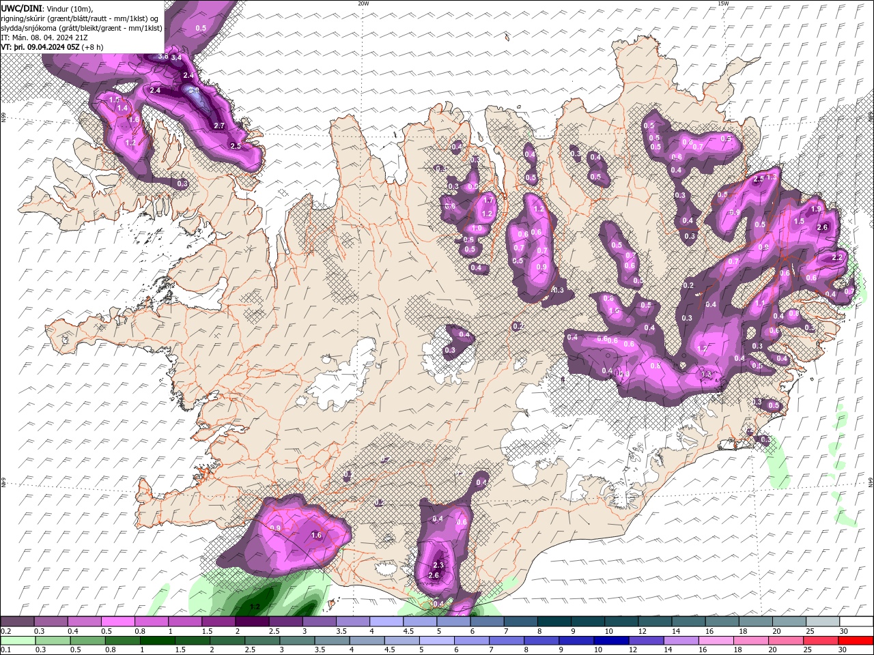This screenshot has width=874, height=655.
Task: Click the 'VT: þri. 09.04.2024 05Z' valid time
Action: coord(40,47)
